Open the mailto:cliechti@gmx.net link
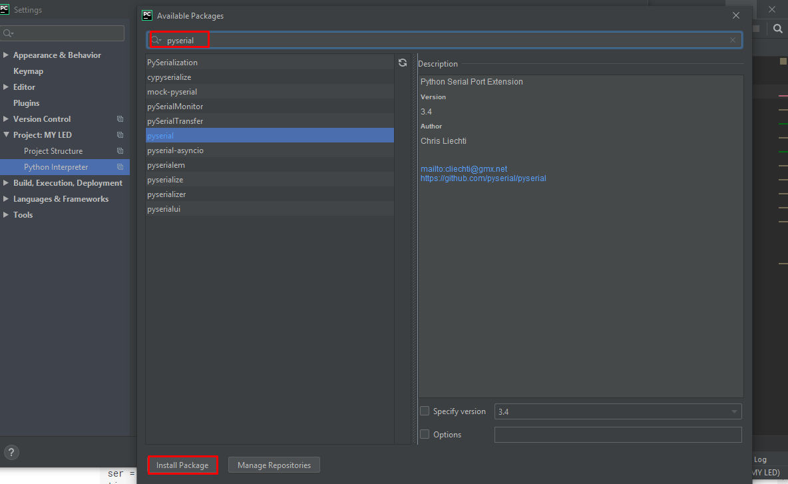Viewport: 788px width, 484px height. pos(464,169)
